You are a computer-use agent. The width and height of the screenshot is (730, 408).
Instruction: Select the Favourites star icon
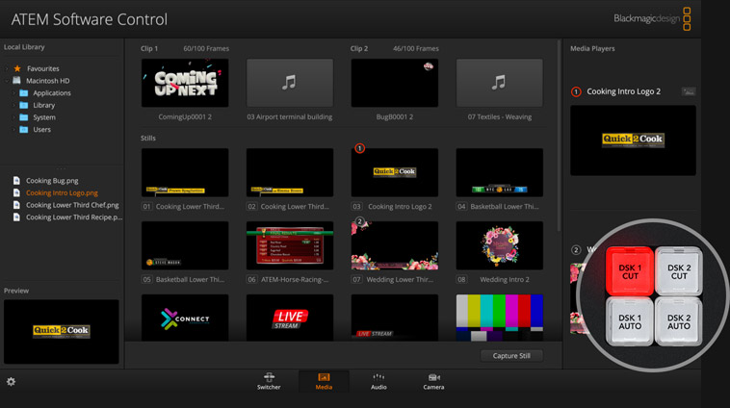click(17, 69)
